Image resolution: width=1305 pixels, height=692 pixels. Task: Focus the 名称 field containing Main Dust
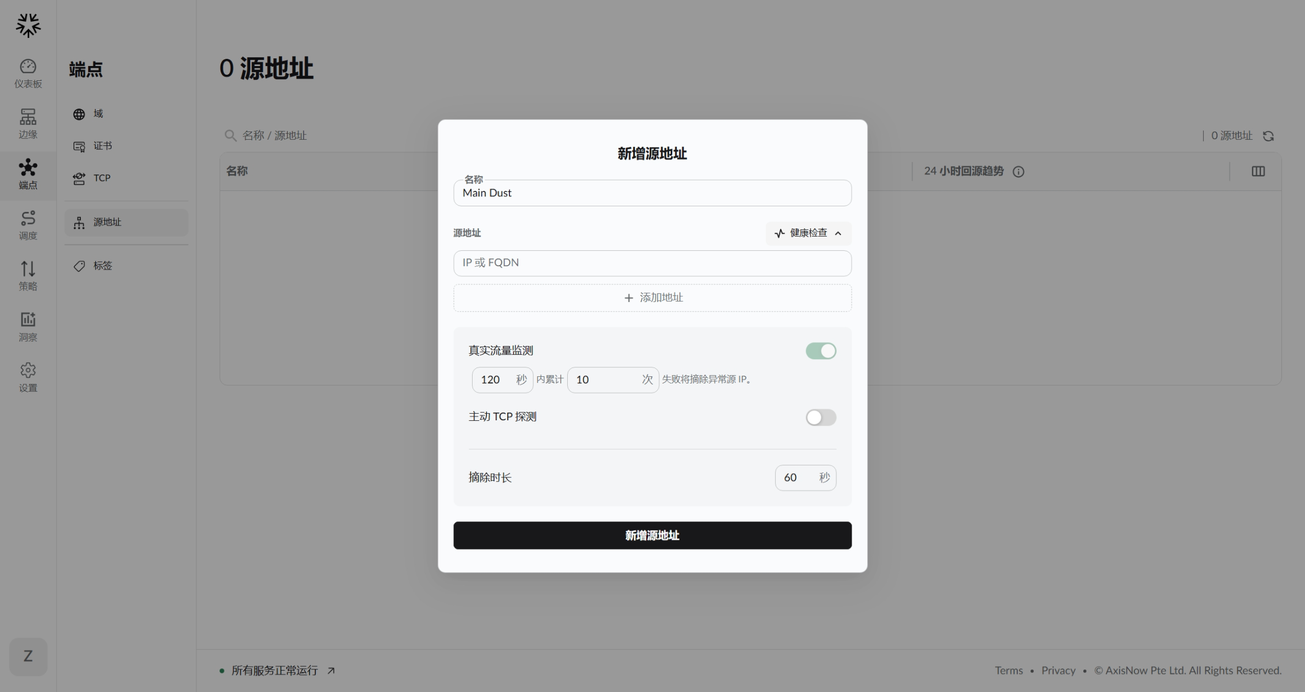pyautogui.click(x=652, y=193)
